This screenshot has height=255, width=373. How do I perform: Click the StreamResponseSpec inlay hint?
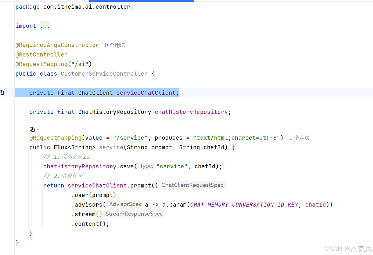134,214
